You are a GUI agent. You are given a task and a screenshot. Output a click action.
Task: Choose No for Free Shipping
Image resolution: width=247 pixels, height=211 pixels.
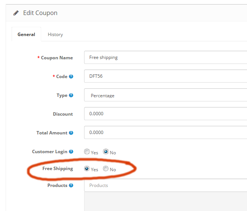[x=106, y=169]
